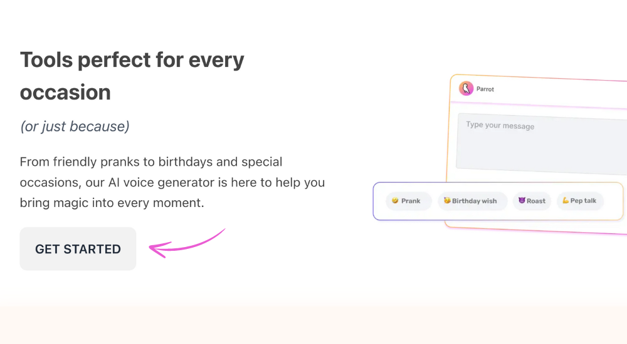
Task: Click the italic '(or just because)' subtitle
Action: pos(75,126)
